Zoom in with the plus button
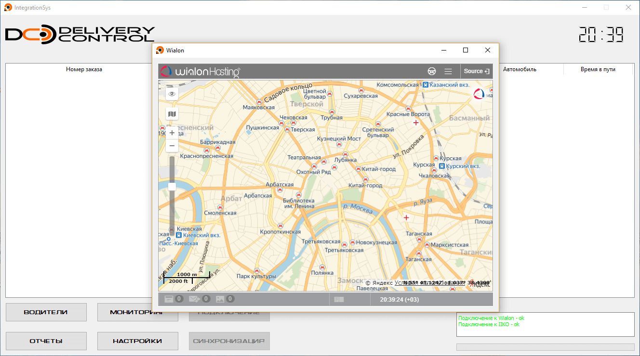The height and width of the screenshot is (356, 640). (x=172, y=133)
